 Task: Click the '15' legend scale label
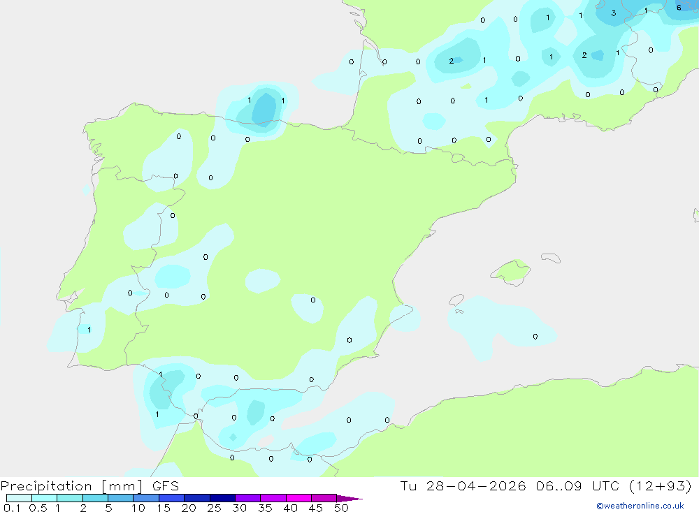point(164,508)
